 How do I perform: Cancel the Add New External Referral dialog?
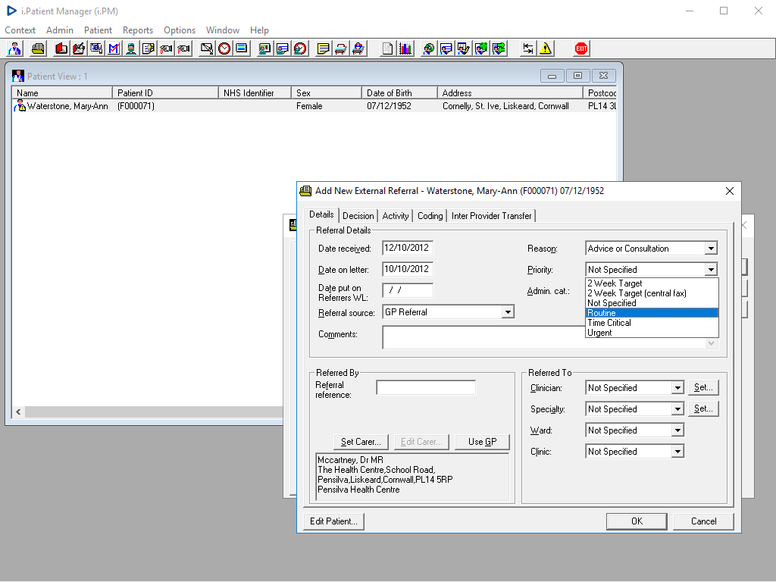(703, 521)
